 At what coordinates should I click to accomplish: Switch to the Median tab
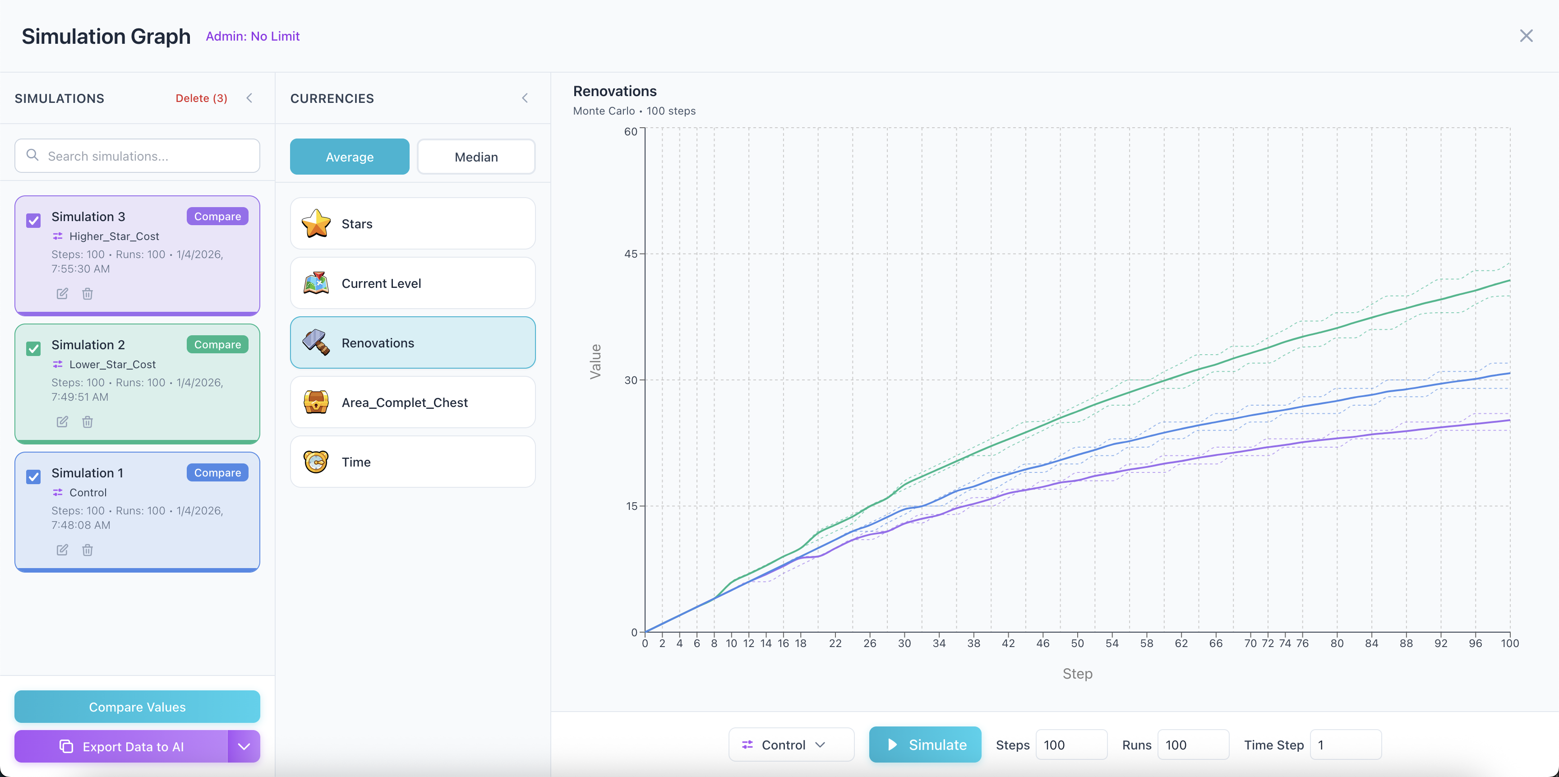pos(476,157)
